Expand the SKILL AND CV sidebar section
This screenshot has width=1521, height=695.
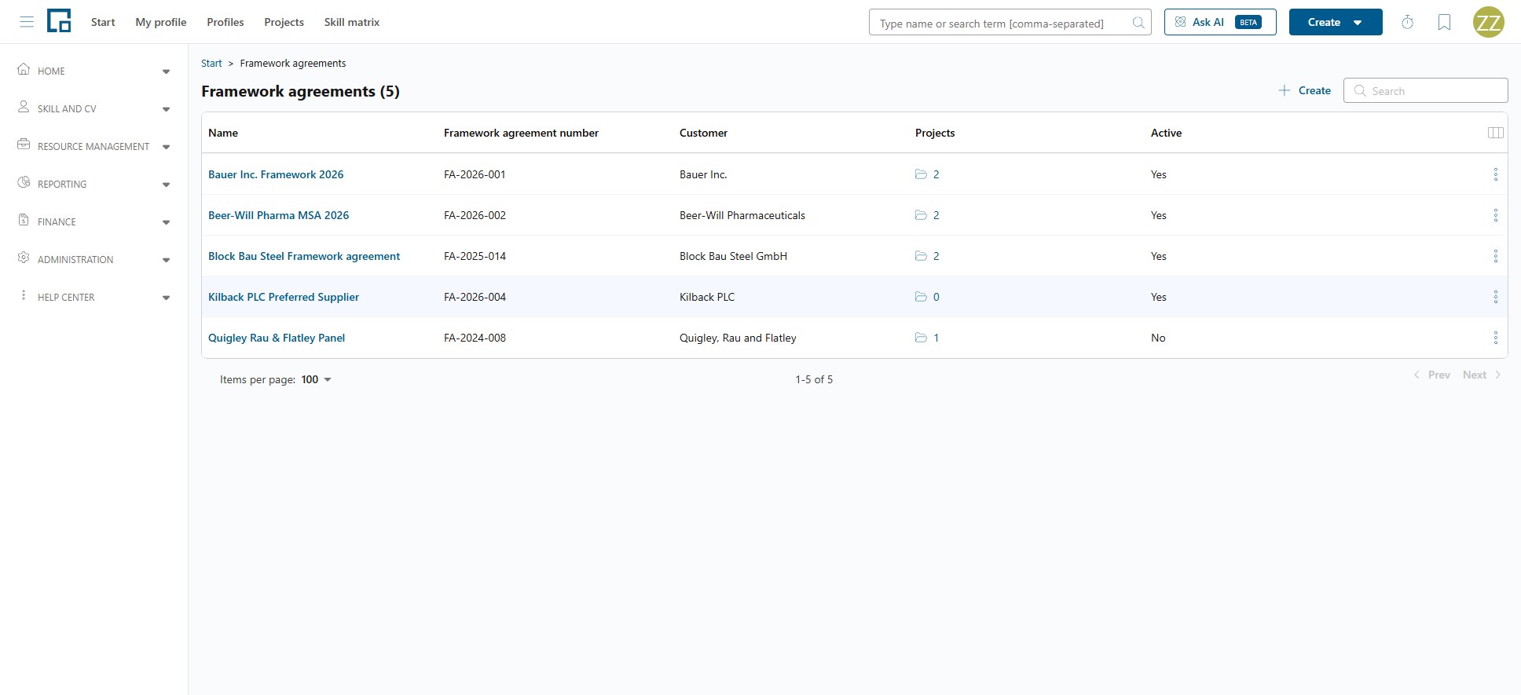[x=93, y=108]
